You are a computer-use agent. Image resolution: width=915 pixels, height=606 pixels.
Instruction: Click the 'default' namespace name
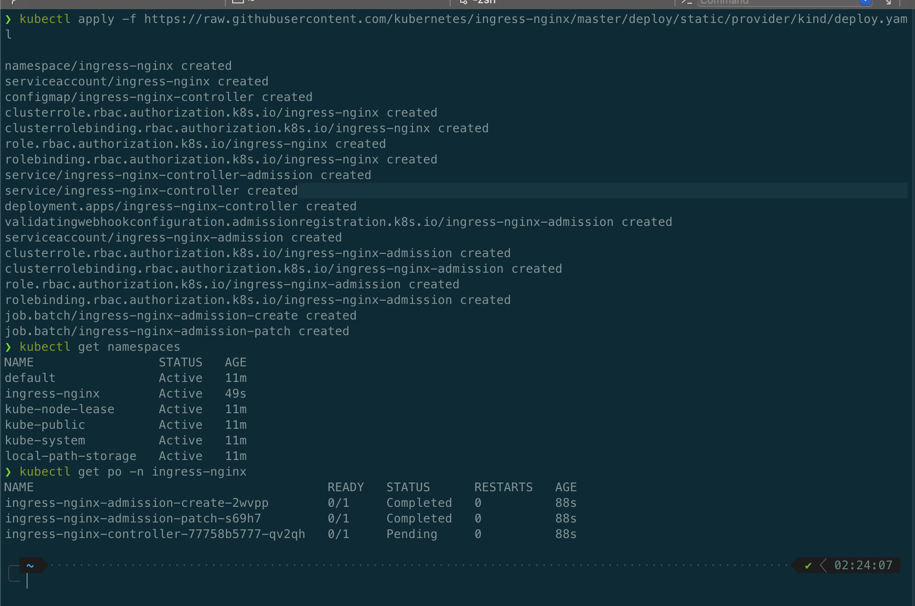(30, 378)
